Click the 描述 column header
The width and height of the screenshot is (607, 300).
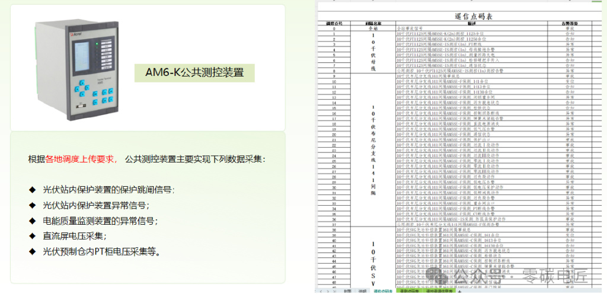point(471,23)
